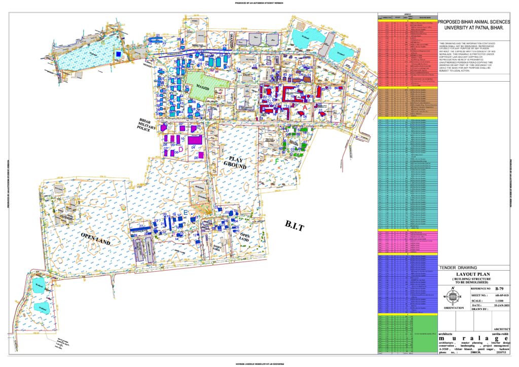Image resolution: width=519 pixels, height=367 pixels.
Task: Click the Proposed Bihar Animal Sciences University title
Action: click(x=473, y=25)
